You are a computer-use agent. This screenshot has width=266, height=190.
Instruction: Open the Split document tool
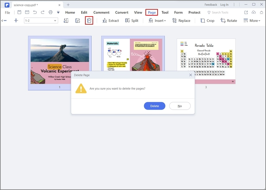[132, 21]
